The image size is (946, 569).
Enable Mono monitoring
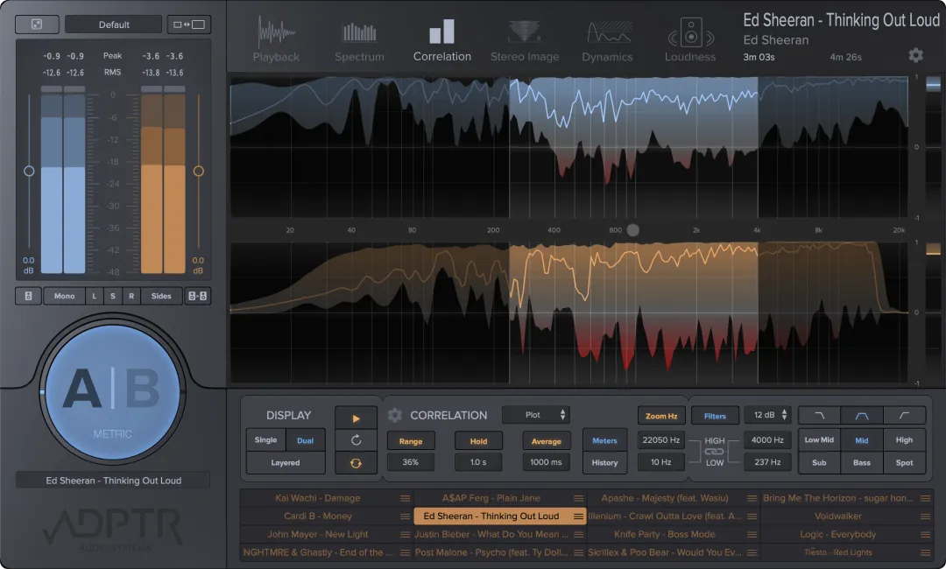(x=64, y=296)
